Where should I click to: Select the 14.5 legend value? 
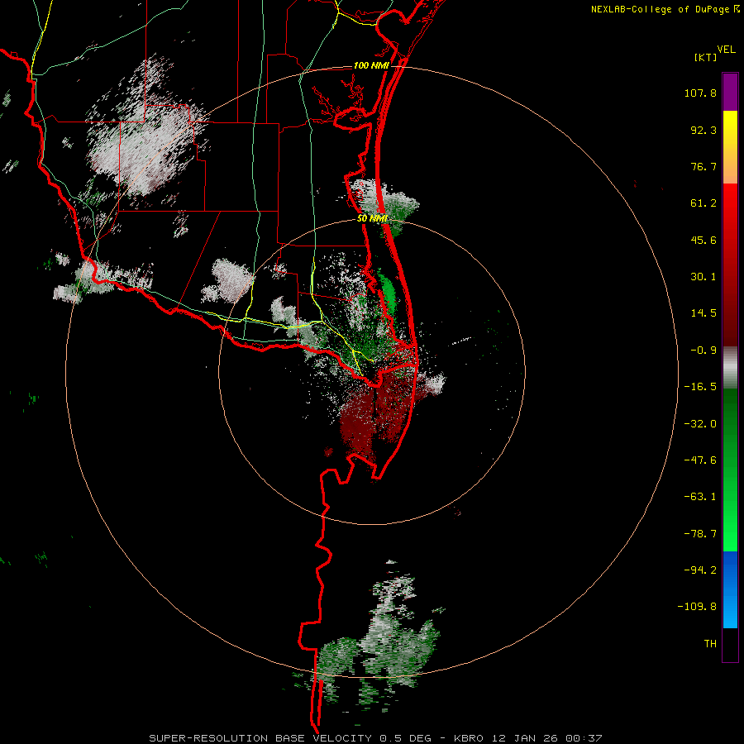pos(703,313)
